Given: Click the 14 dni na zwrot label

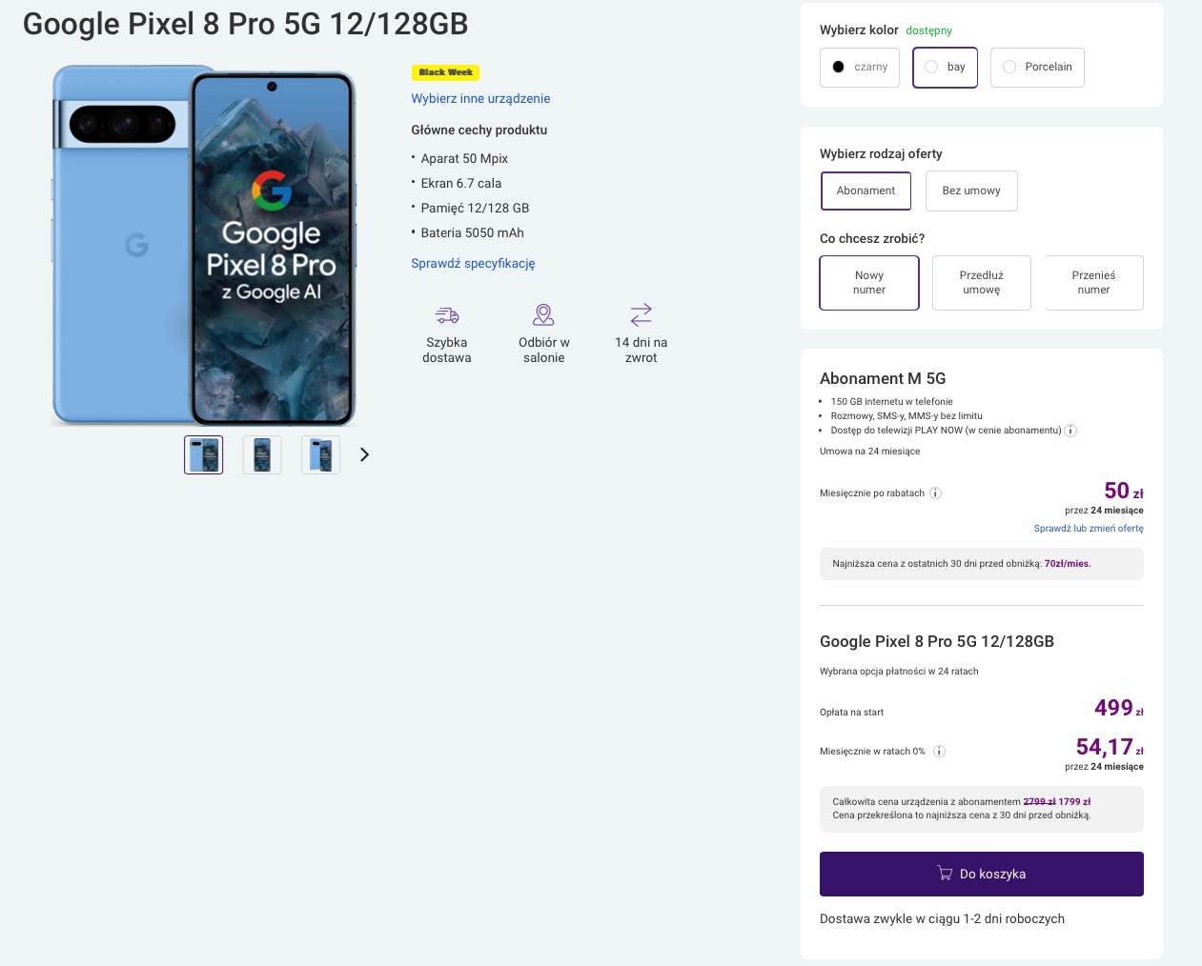Looking at the screenshot, I should tap(642, 350).
